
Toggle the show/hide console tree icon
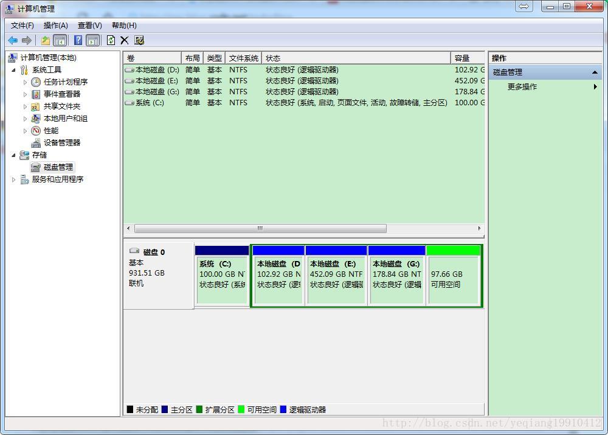[x=60, y=40]
